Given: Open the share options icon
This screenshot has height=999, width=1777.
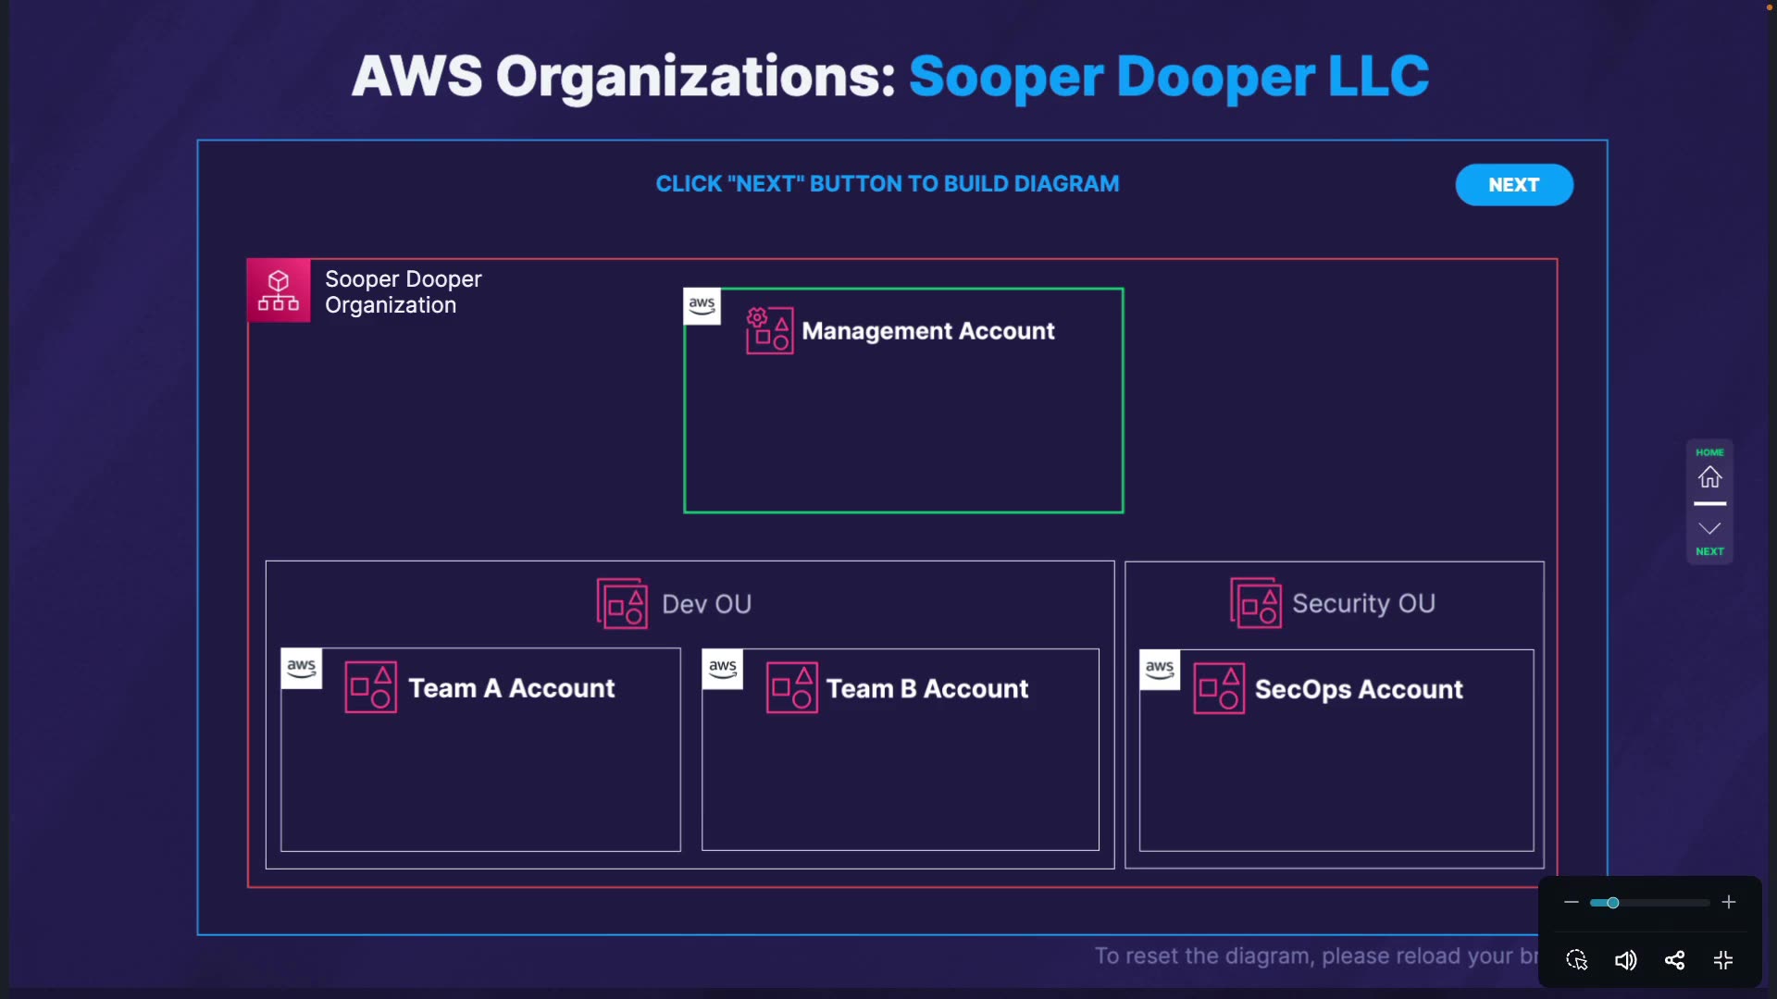Looking at the screenshot, I should click(1674, 960).
